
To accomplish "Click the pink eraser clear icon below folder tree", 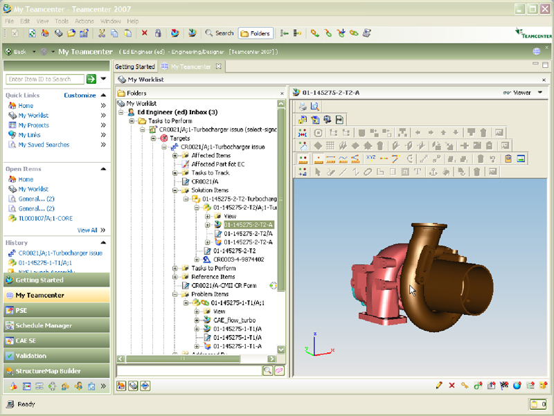I will (280, 370).
